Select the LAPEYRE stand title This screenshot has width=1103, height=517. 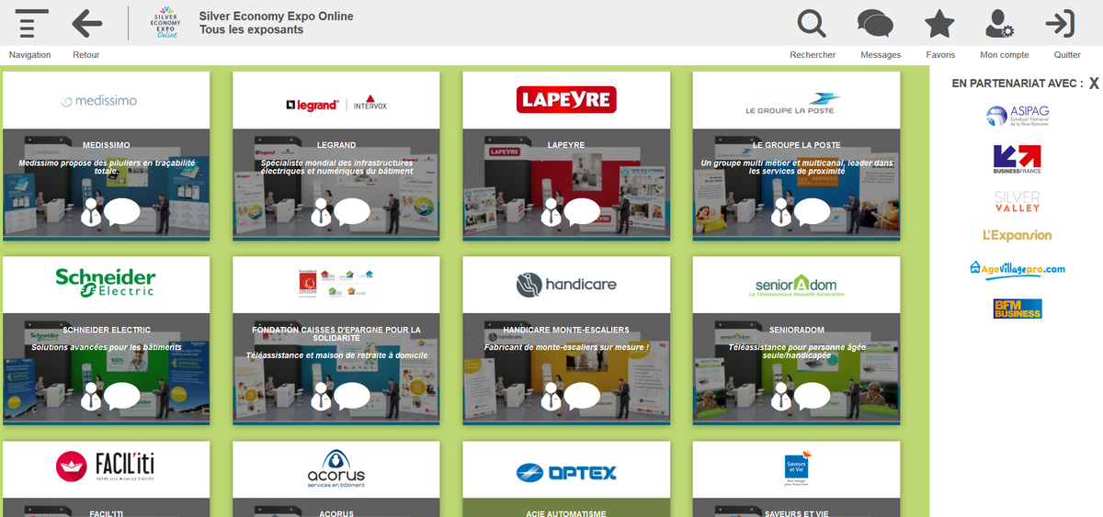[x=566, y=145]
